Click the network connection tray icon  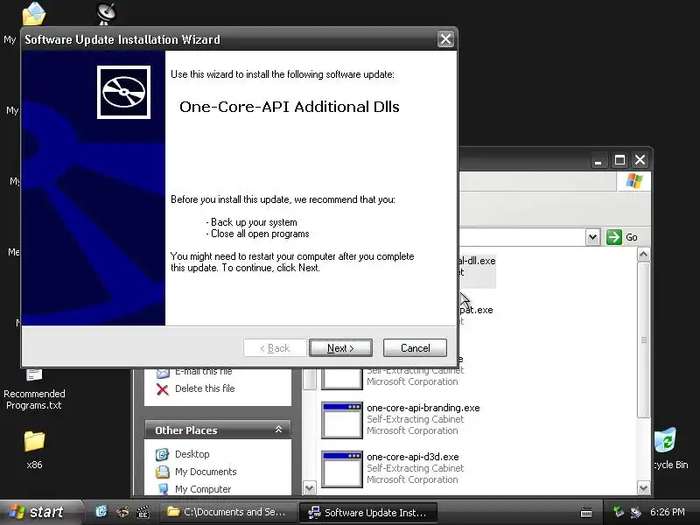pyautogui.click(x=635, y=512)
